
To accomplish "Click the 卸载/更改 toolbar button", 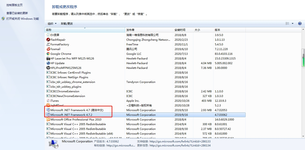I will coord(67,24).
